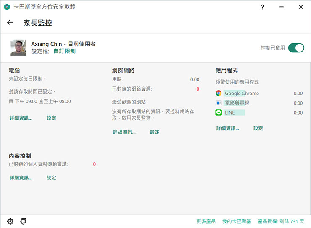Screen dimensions: 311x228
Task: Click the 頻繁使用的應用程式 label
Action: point(237,82)
